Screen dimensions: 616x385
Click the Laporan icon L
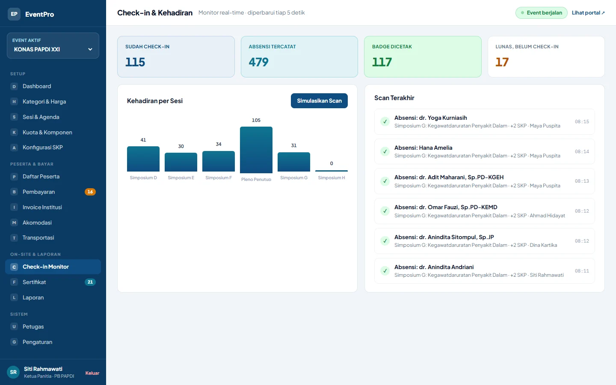14,298
